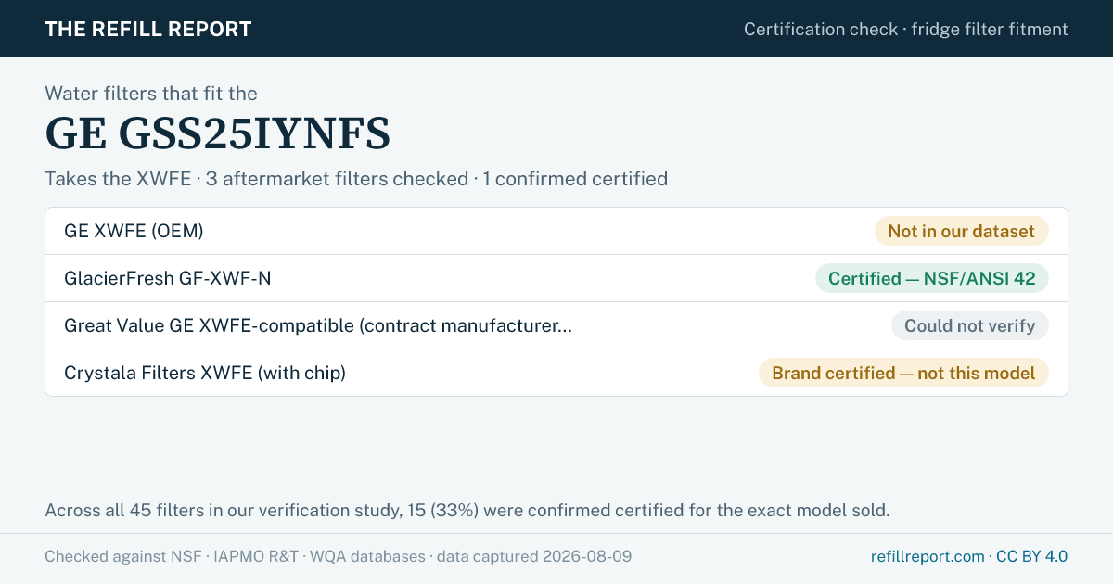Click the 'Takes the XWFE' summary line
The image size is (1113, 584).
click(x=356, y=178)
